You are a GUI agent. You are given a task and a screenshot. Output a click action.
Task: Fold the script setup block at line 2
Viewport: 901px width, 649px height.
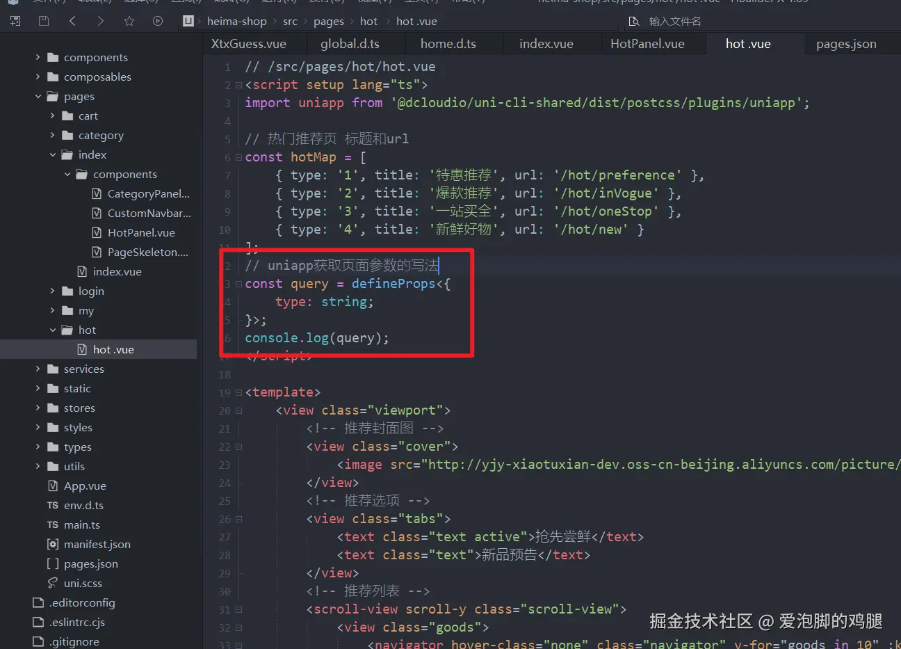click(x=238, y=85)
